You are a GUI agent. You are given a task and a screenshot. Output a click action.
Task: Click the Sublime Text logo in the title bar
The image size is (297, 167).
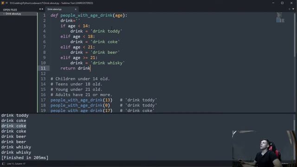coord(3,3)
